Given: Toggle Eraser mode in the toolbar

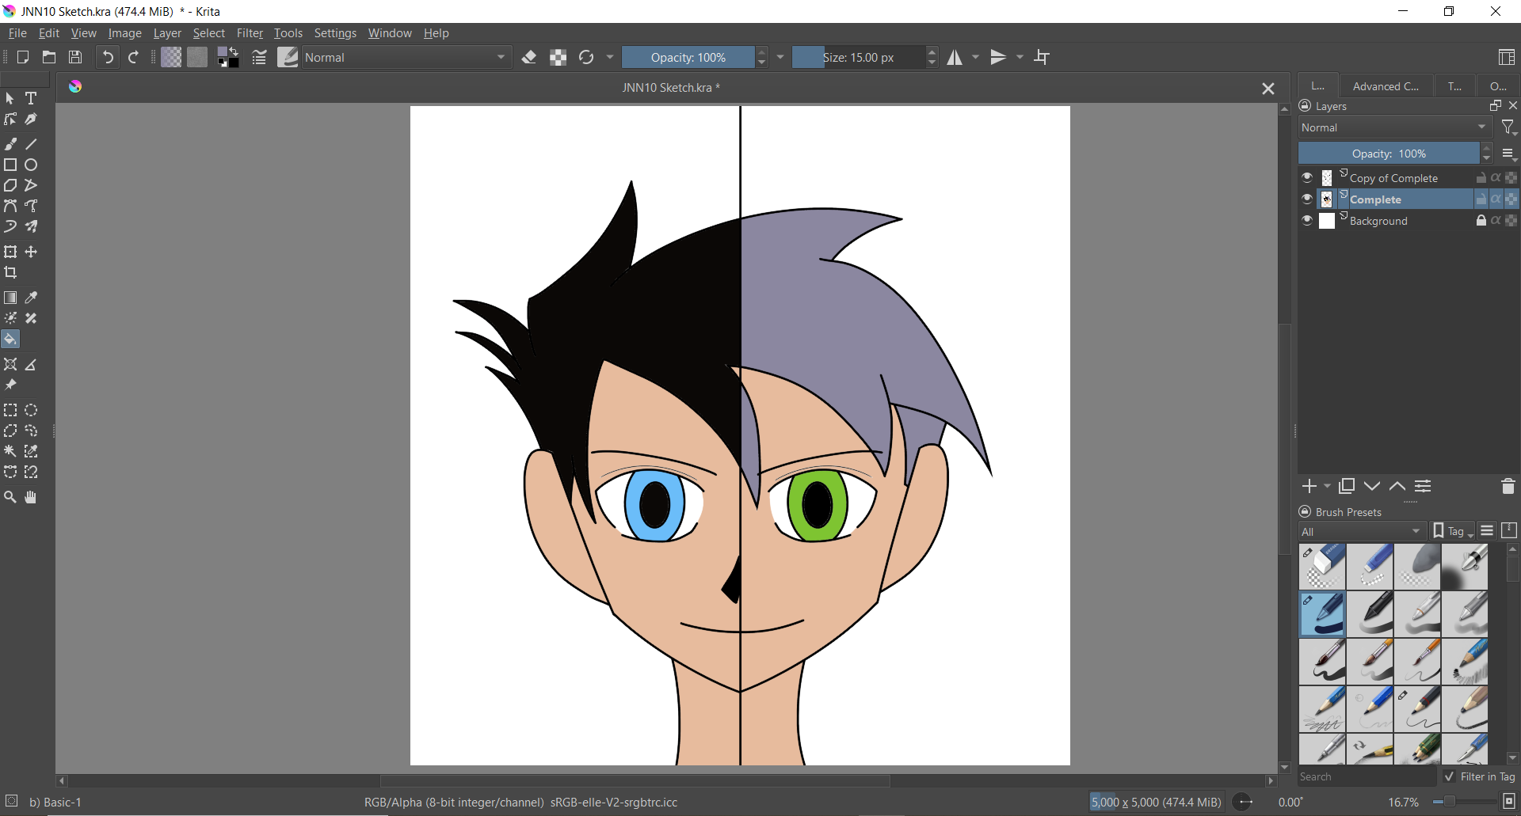Looking at the screenshot, I should coord(529,57).
